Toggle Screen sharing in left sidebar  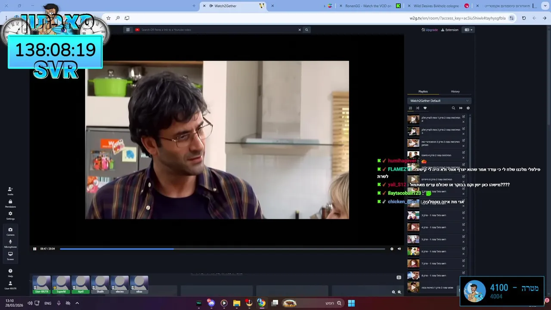tap(10, 256)
